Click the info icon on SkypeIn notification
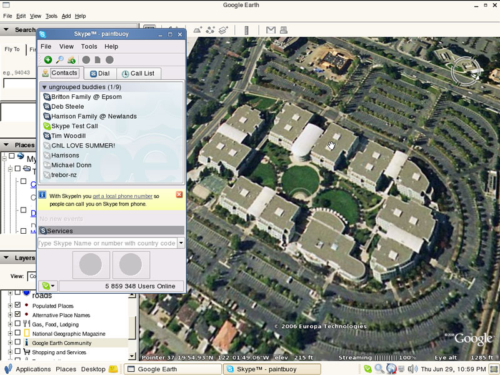 [42, 195]
